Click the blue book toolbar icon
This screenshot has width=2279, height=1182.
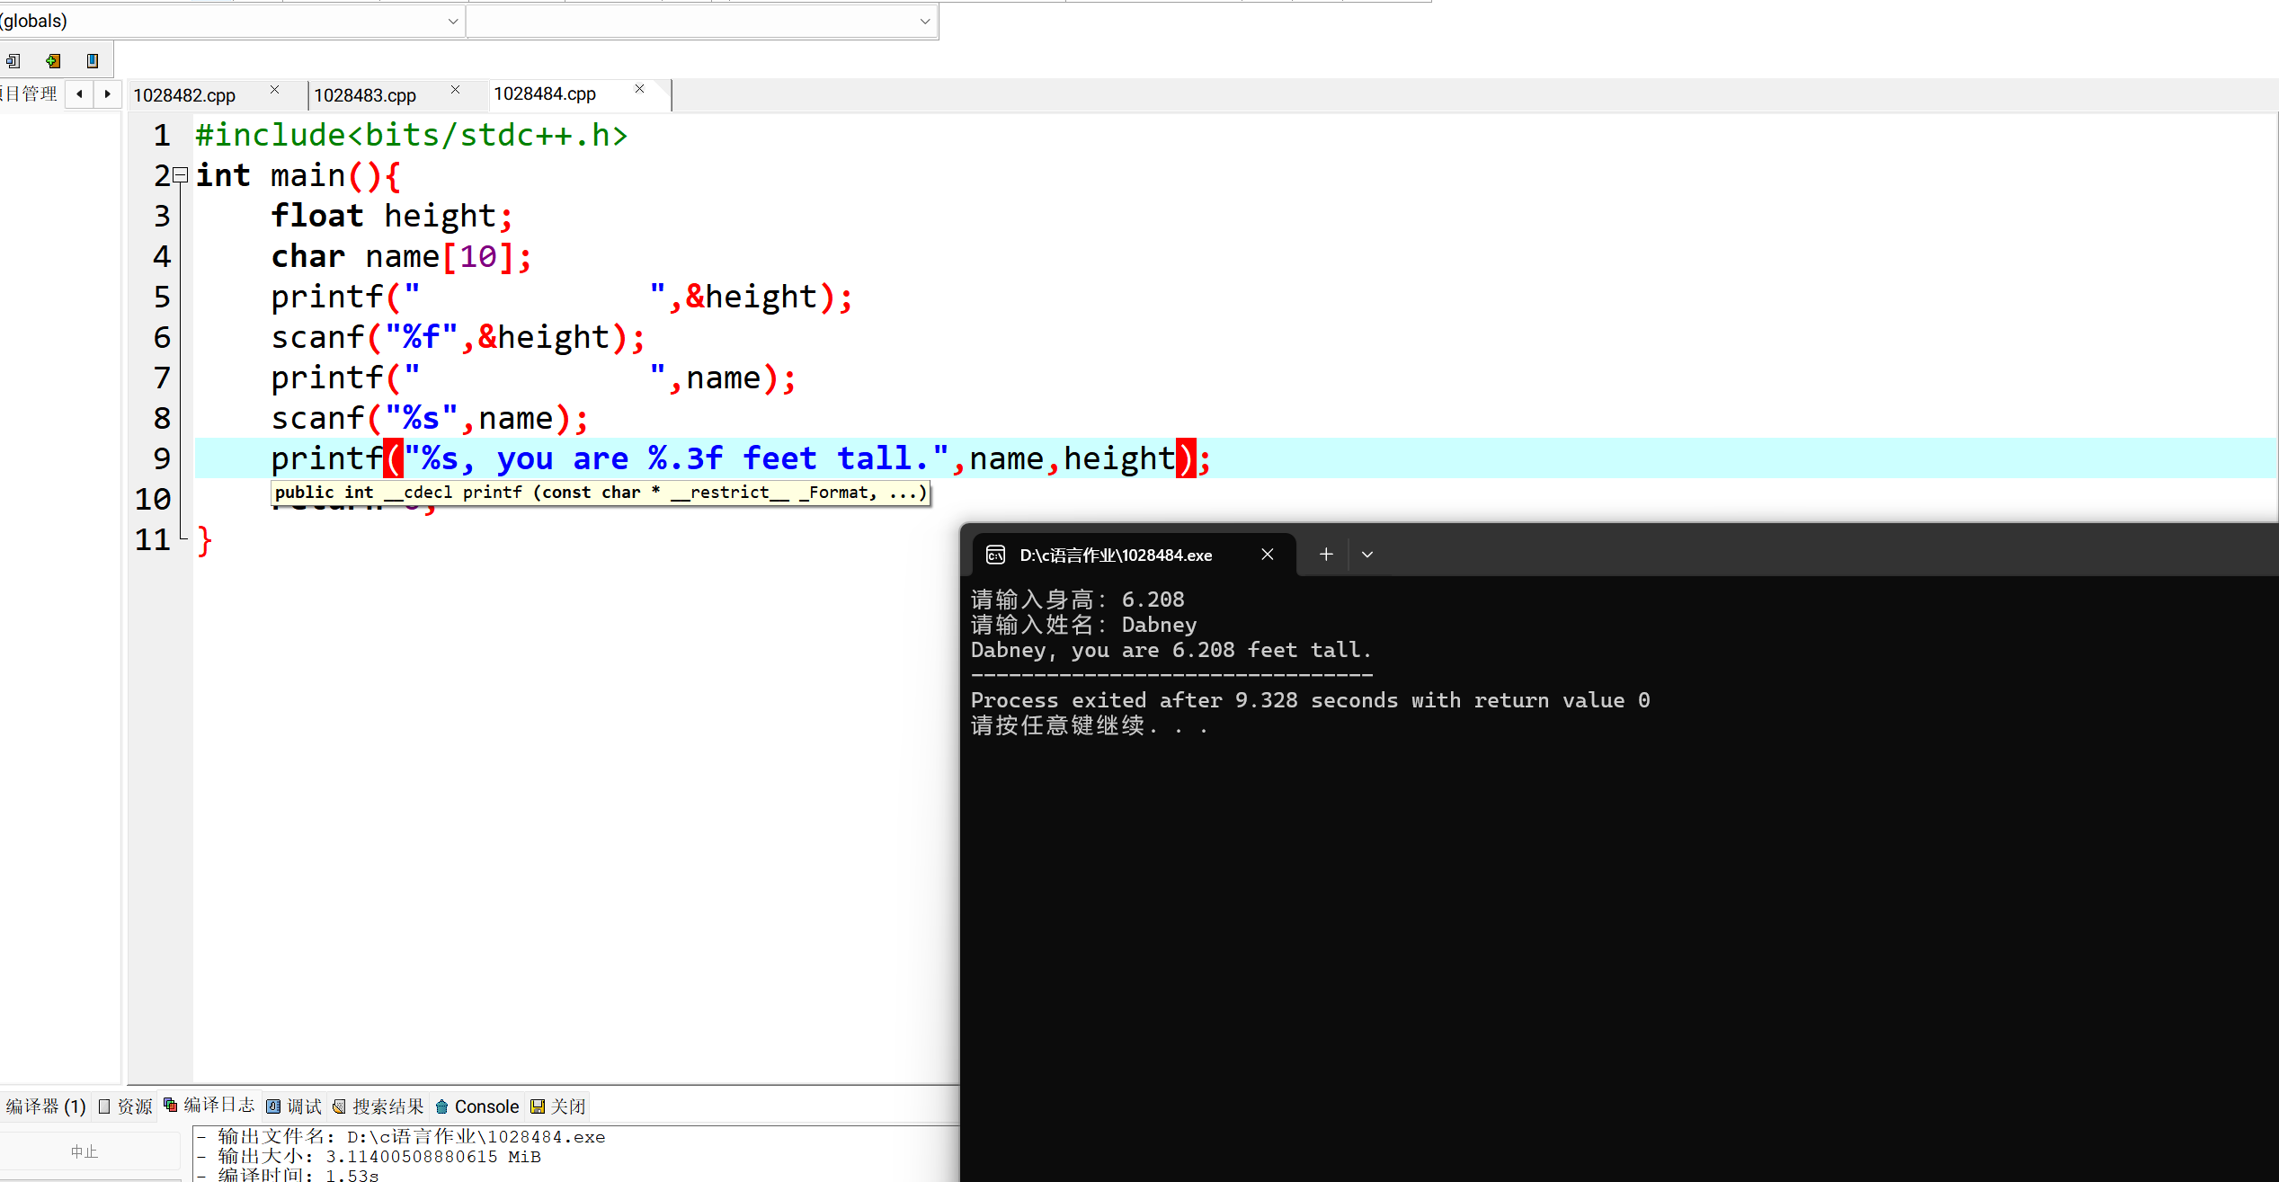[92, 61]
